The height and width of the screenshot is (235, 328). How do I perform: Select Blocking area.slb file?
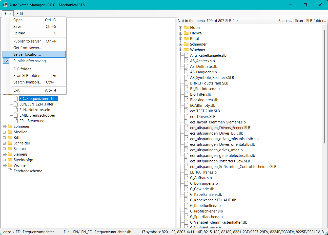[204, 100]
